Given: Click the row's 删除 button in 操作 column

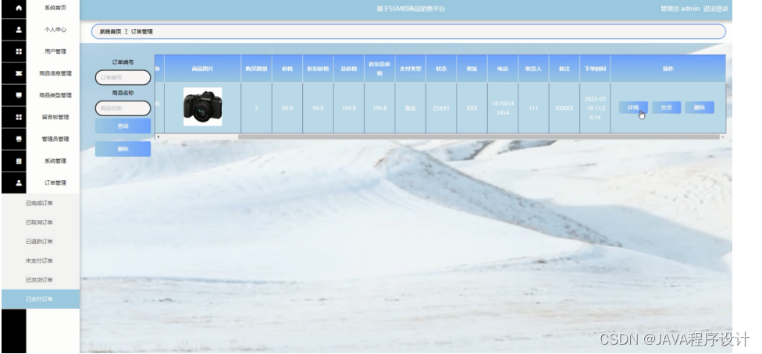Looking at the screenshot, I should click(700, 108).
